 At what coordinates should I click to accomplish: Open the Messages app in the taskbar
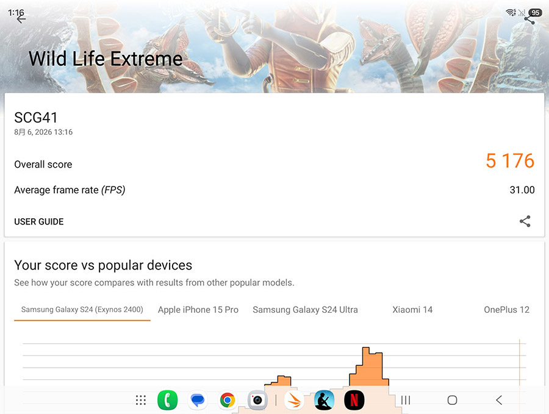pyautogui.click(x=198, y=400)
